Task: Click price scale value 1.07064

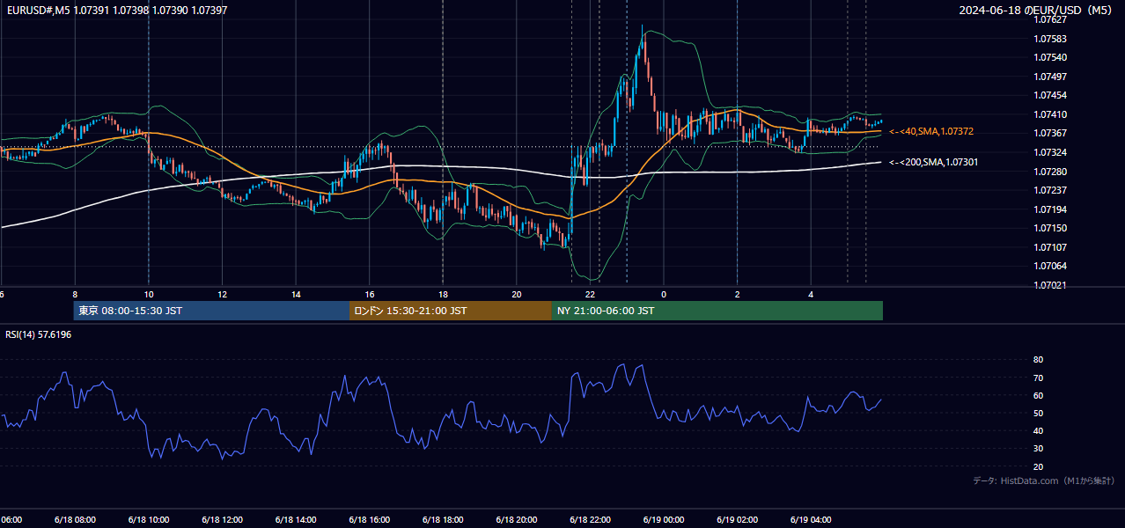Action: pos(1050,266)
